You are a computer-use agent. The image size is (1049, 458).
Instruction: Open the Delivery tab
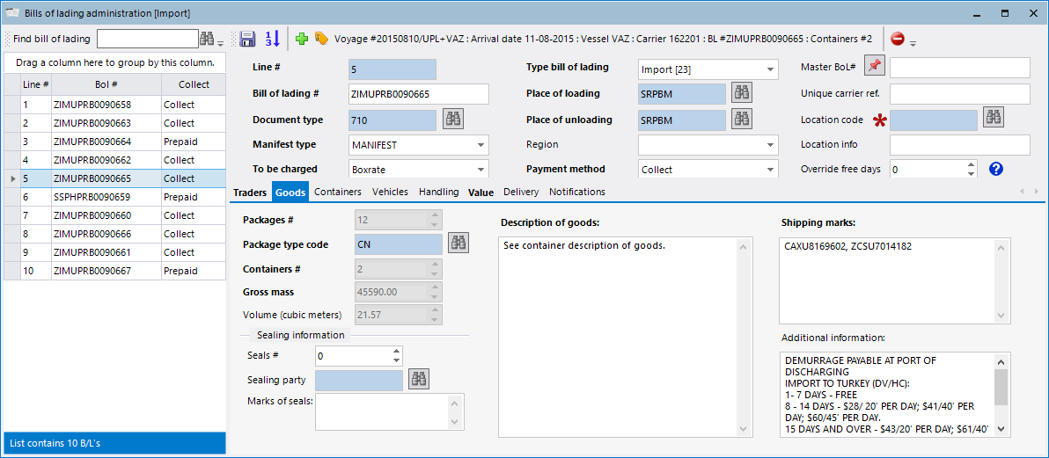521,192
